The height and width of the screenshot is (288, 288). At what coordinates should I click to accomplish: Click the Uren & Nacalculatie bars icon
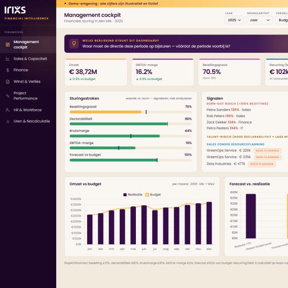point(8,121)
